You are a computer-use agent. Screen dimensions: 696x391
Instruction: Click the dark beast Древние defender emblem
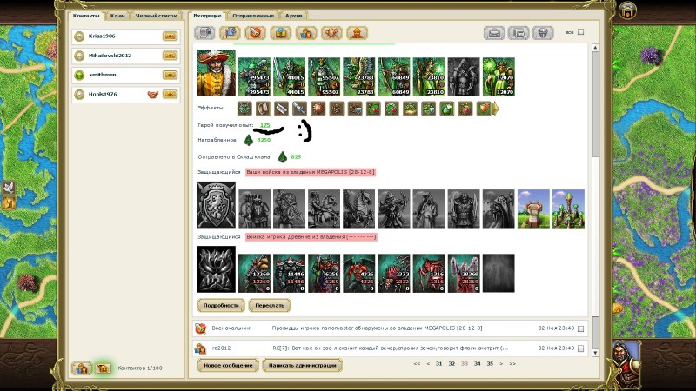pos(216,269)
